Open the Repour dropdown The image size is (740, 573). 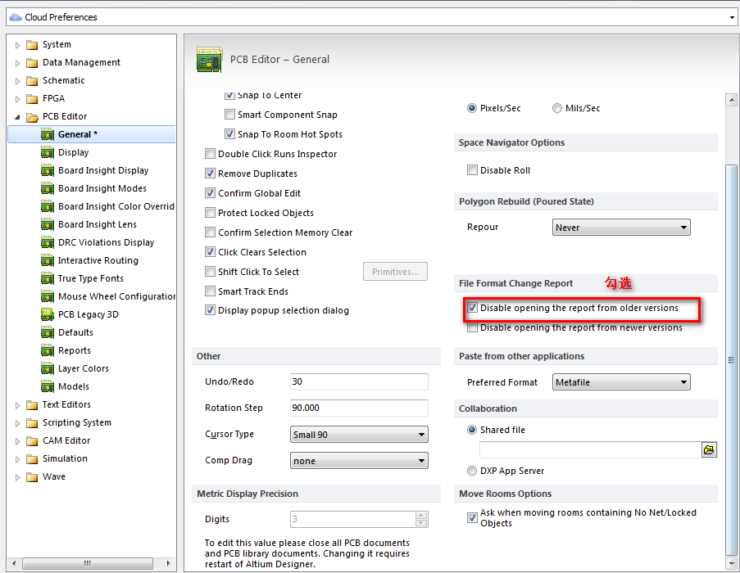tap(621, 228)
